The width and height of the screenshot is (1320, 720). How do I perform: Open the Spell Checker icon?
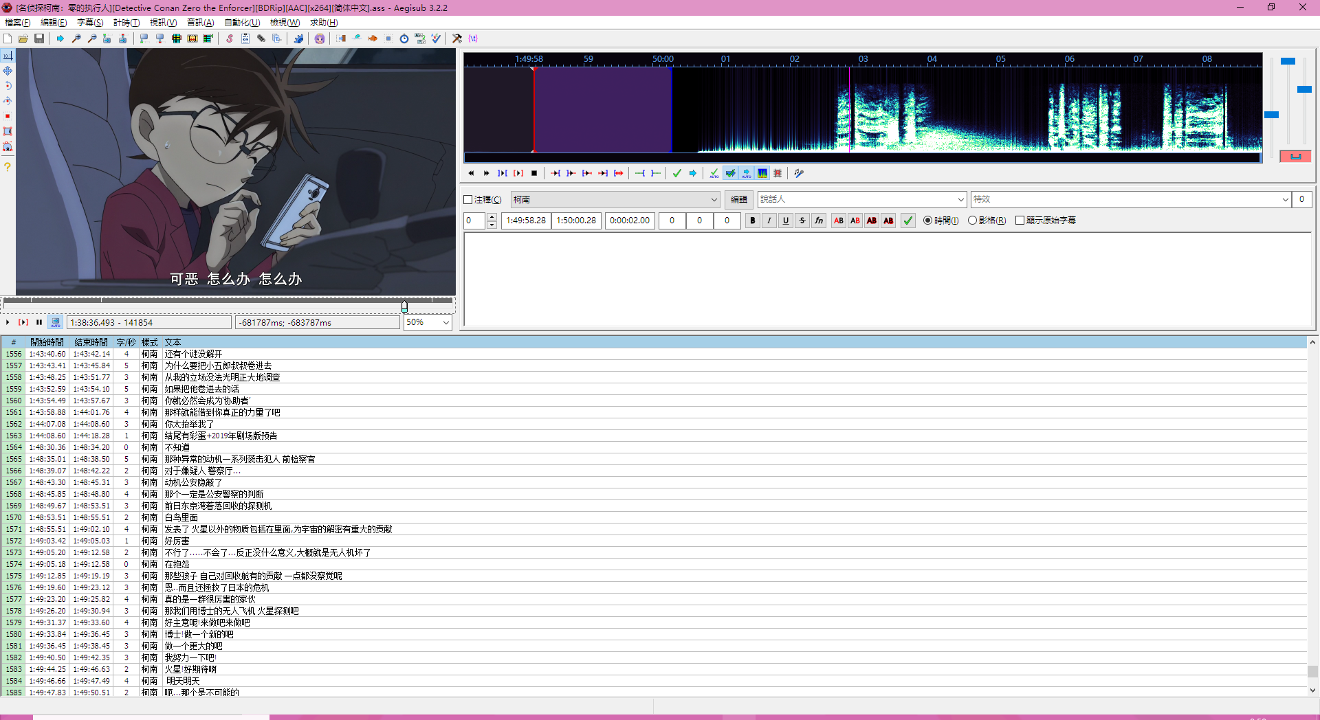pyautogui.click(x=436, y=38)
